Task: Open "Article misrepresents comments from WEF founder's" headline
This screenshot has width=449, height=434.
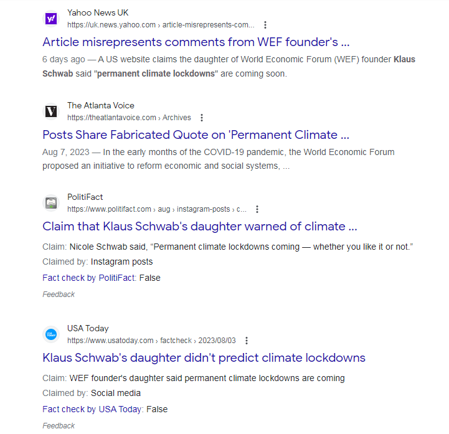Action: 196,42
